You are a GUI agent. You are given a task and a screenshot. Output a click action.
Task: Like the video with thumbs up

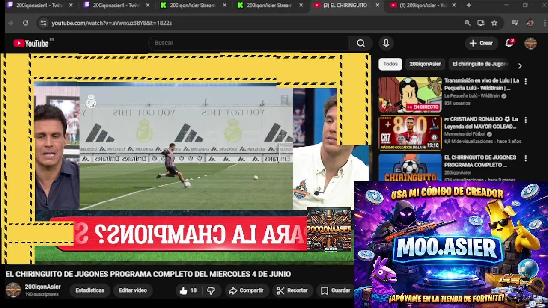point(188,290)
